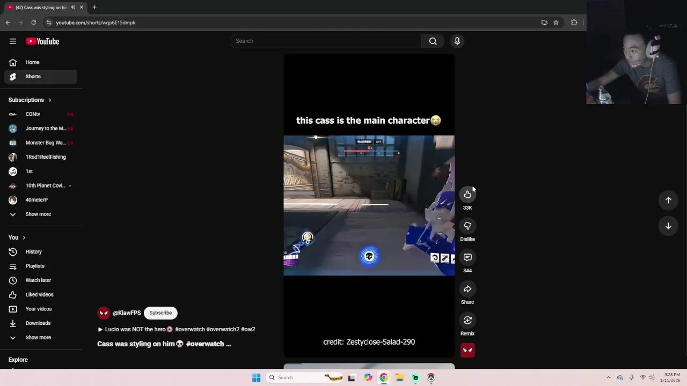Share this Short
Image resolution: width=687 pixels, height=386 pixels.
pos(467,289)
